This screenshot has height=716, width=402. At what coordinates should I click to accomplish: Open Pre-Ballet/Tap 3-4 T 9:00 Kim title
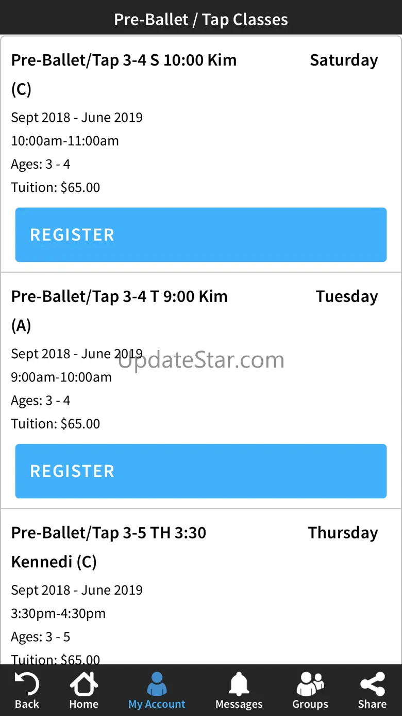[x=119, y=297]
